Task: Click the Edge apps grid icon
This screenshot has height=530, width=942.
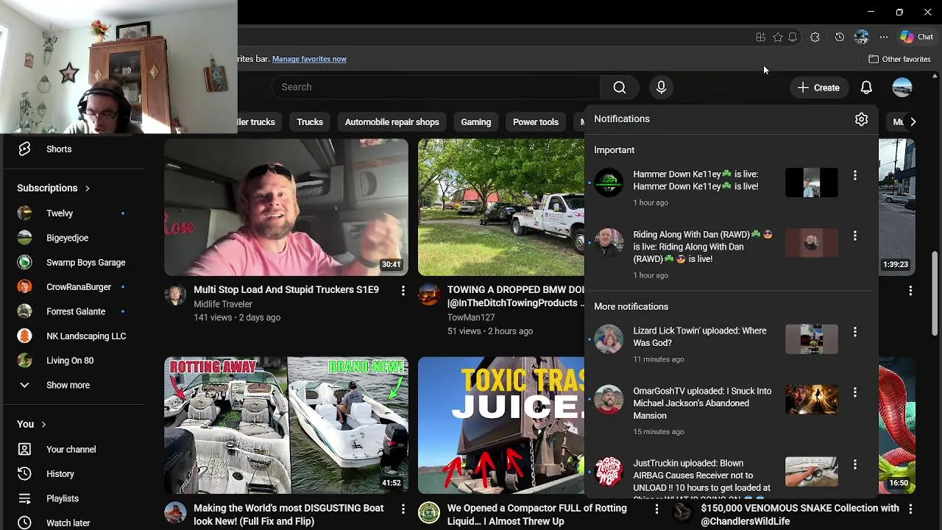Action: [760, 37]
